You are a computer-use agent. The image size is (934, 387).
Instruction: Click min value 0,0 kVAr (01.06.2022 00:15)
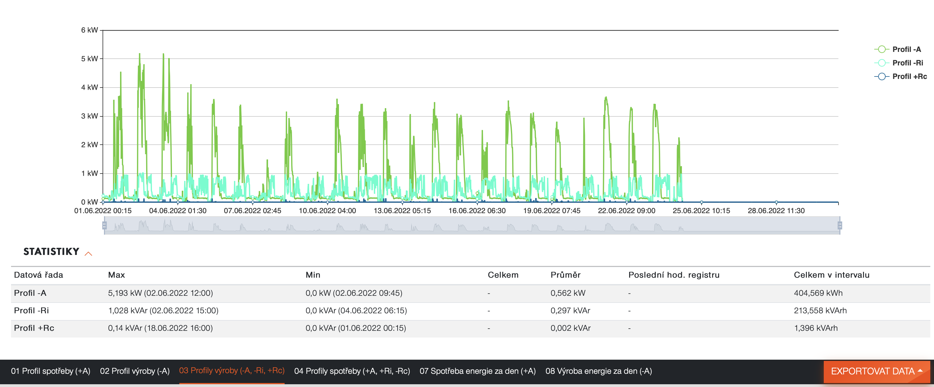click(x=356, y=328)
